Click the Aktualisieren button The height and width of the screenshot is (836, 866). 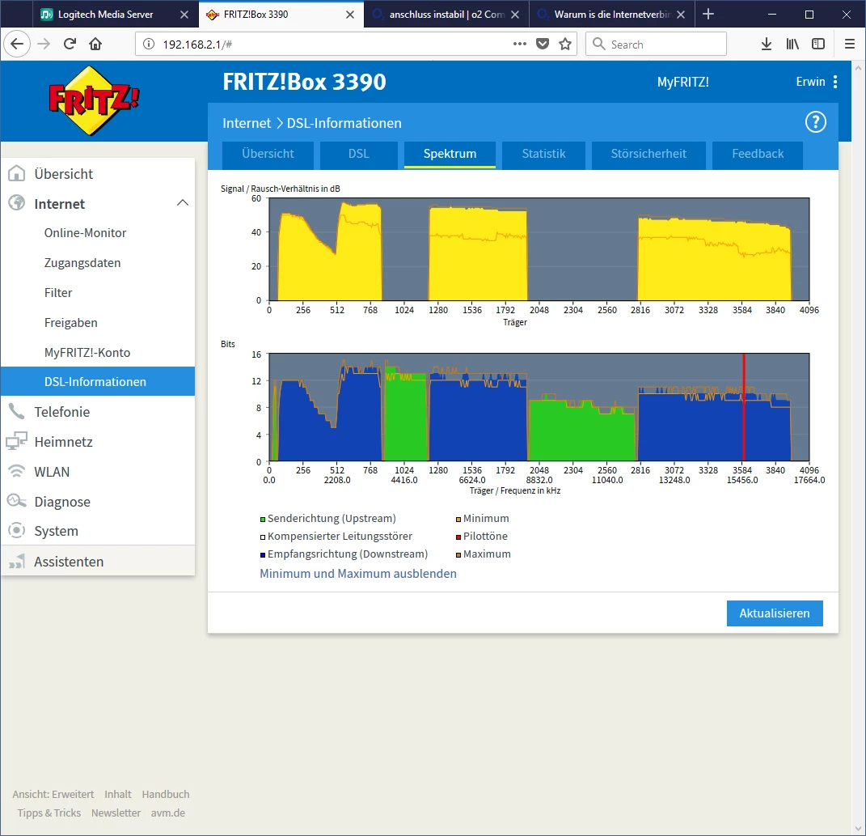(x=775, y=613)
